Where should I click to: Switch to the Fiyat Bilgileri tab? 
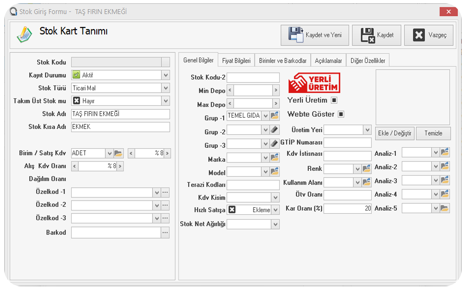pos(236,61)
